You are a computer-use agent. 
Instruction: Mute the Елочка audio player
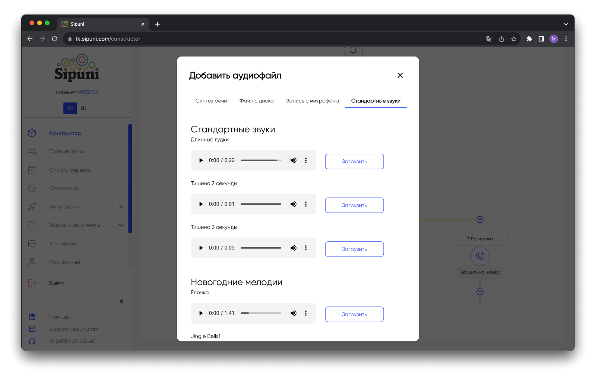(294, 313)
